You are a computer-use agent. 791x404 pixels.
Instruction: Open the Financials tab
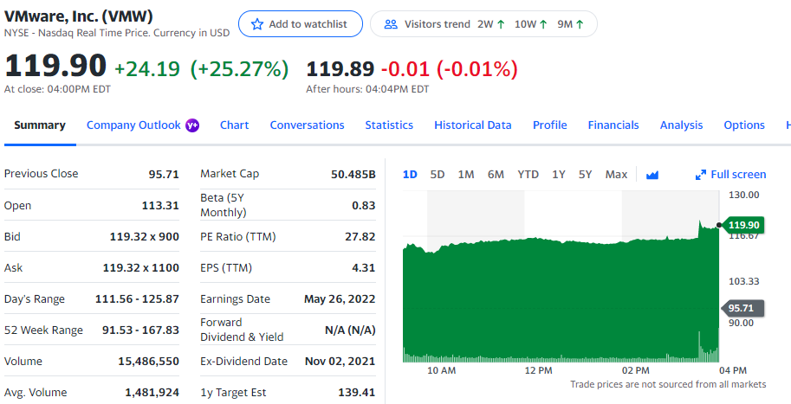(613, 125)
